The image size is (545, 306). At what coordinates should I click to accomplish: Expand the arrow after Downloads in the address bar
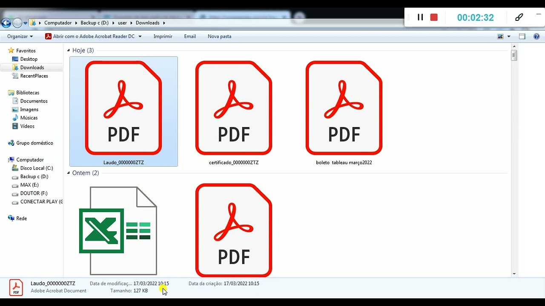164,23
